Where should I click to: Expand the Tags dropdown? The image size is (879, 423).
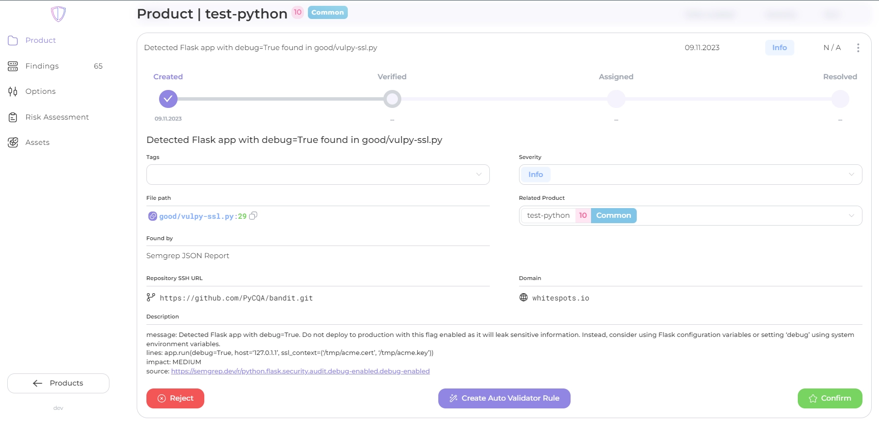coord(479,175)
